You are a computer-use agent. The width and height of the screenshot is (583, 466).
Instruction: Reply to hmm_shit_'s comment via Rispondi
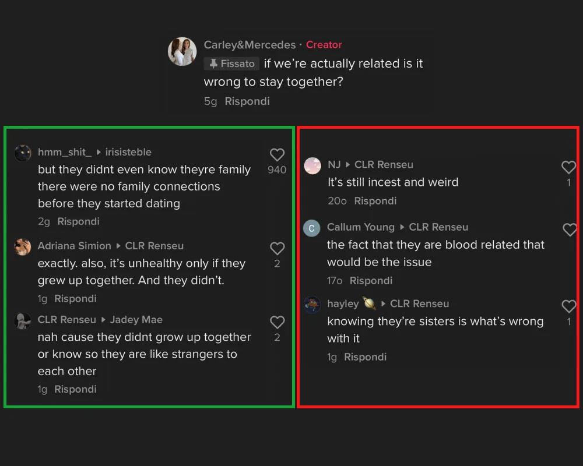(78, 221)
